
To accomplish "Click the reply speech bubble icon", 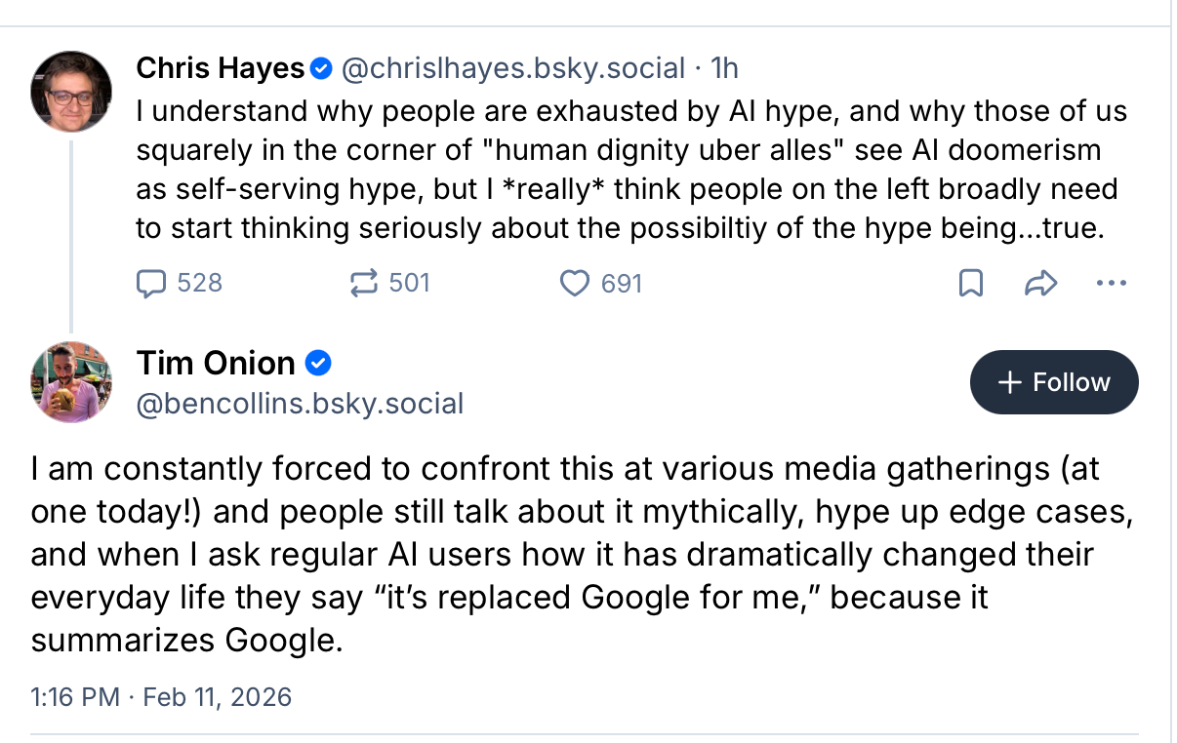I will point(150,283).
